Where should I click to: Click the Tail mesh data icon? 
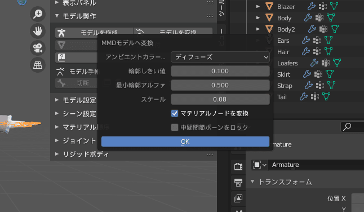pos(326,96)
